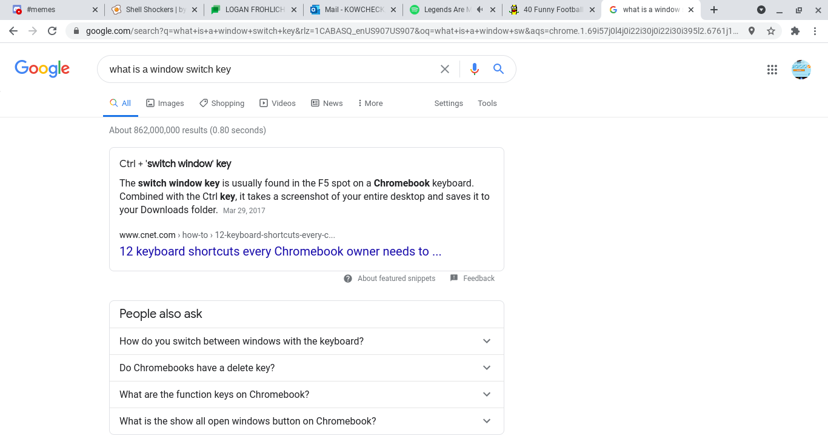The height and width of the screenshot is (436, 828).
Task: Submit search with the magnifier icon
Action: pos(498,69)
